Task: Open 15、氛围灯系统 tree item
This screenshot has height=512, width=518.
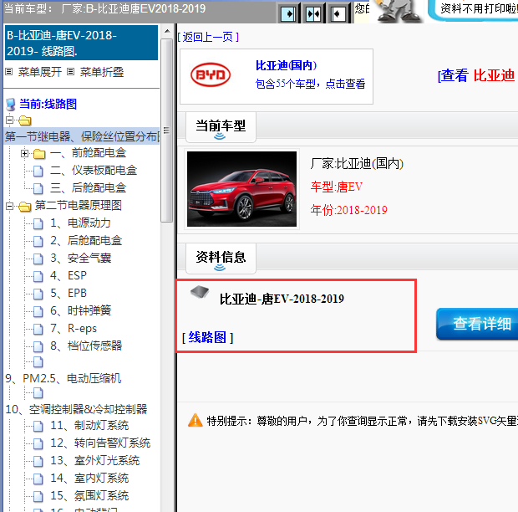Action: point(89,495)
